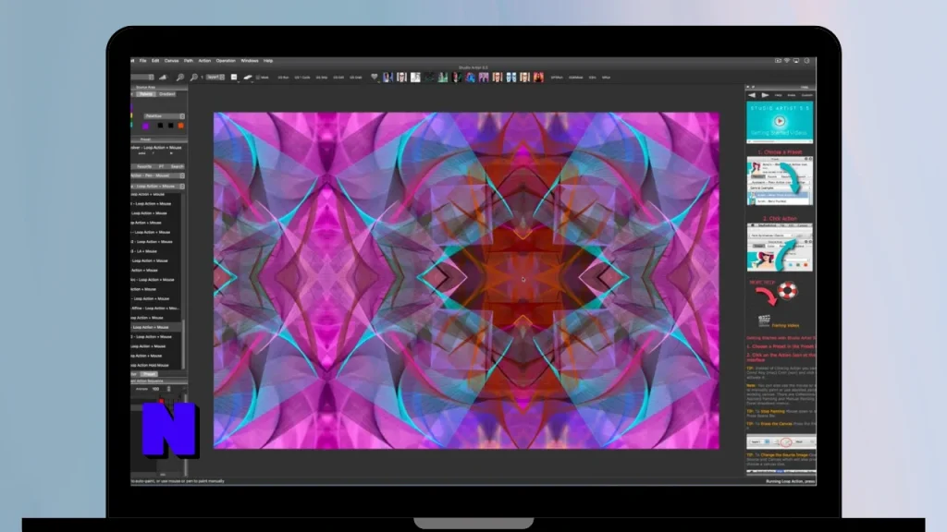Open the File menu
Screen dimensions: 947x532
[143, 61]
